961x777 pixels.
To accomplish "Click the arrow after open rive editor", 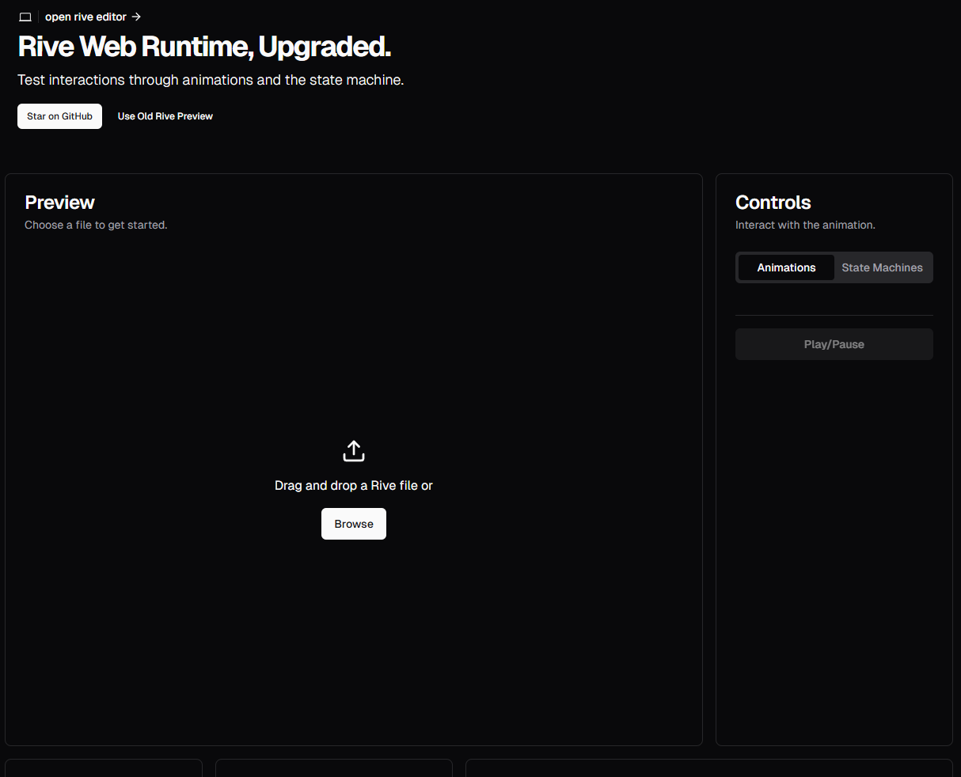I will 136,17.
